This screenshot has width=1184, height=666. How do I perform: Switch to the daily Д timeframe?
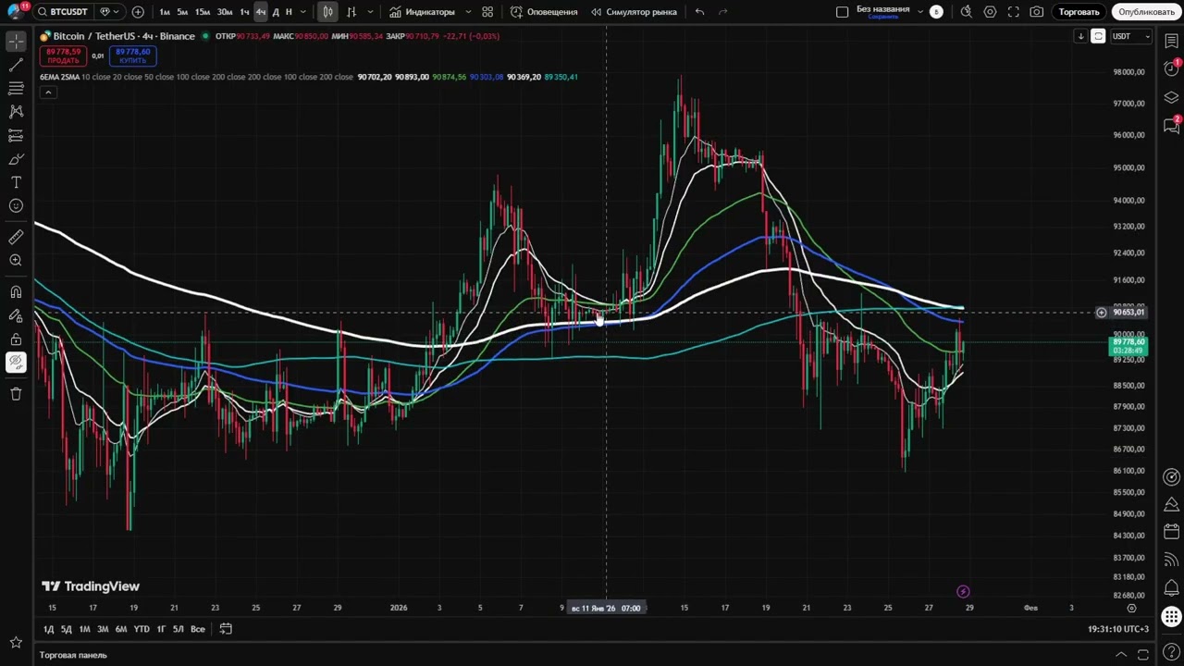(276, 12)
